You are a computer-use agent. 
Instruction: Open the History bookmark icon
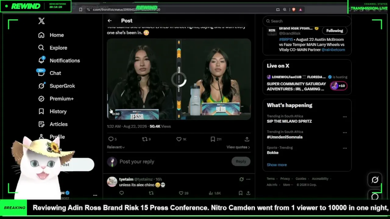coord(41,111)
